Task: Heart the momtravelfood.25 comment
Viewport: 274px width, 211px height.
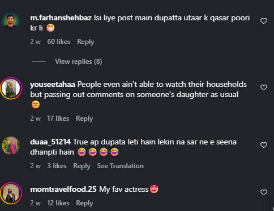Action: 264,192
